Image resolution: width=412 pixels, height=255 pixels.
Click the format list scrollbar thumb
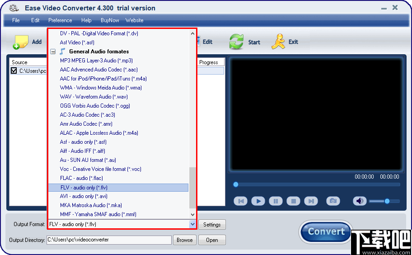coord(192,188)
